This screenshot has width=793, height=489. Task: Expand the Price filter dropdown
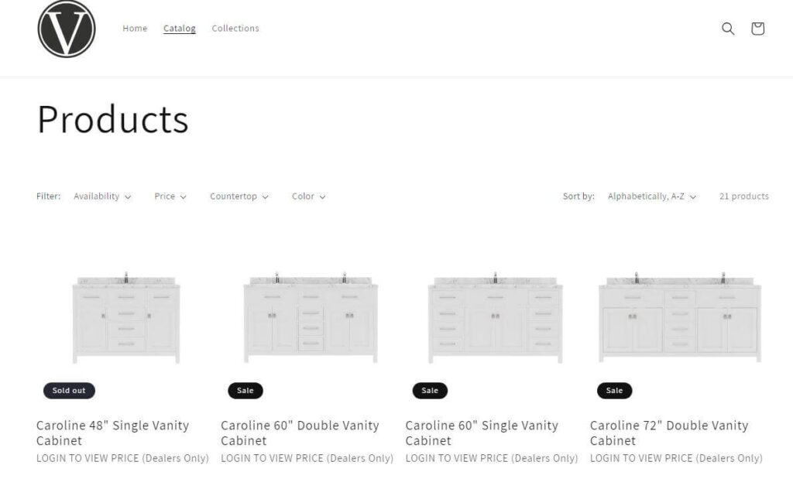[x=170, y=196]
